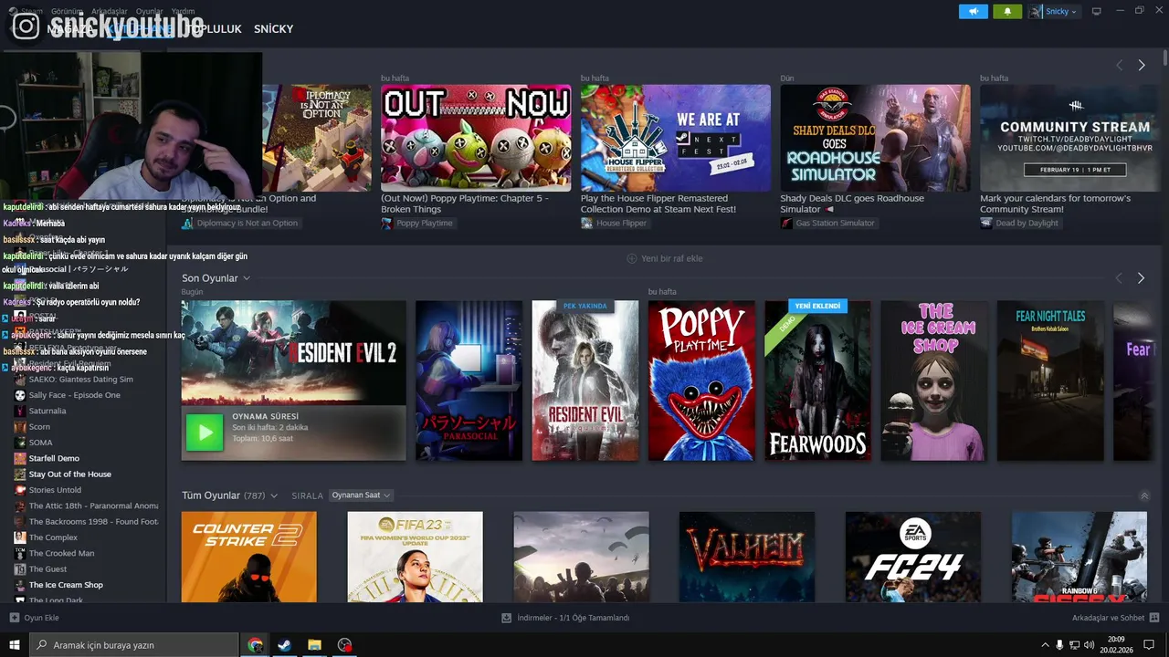Switch to Big Picture mode icon

(x=1097, y=11)
